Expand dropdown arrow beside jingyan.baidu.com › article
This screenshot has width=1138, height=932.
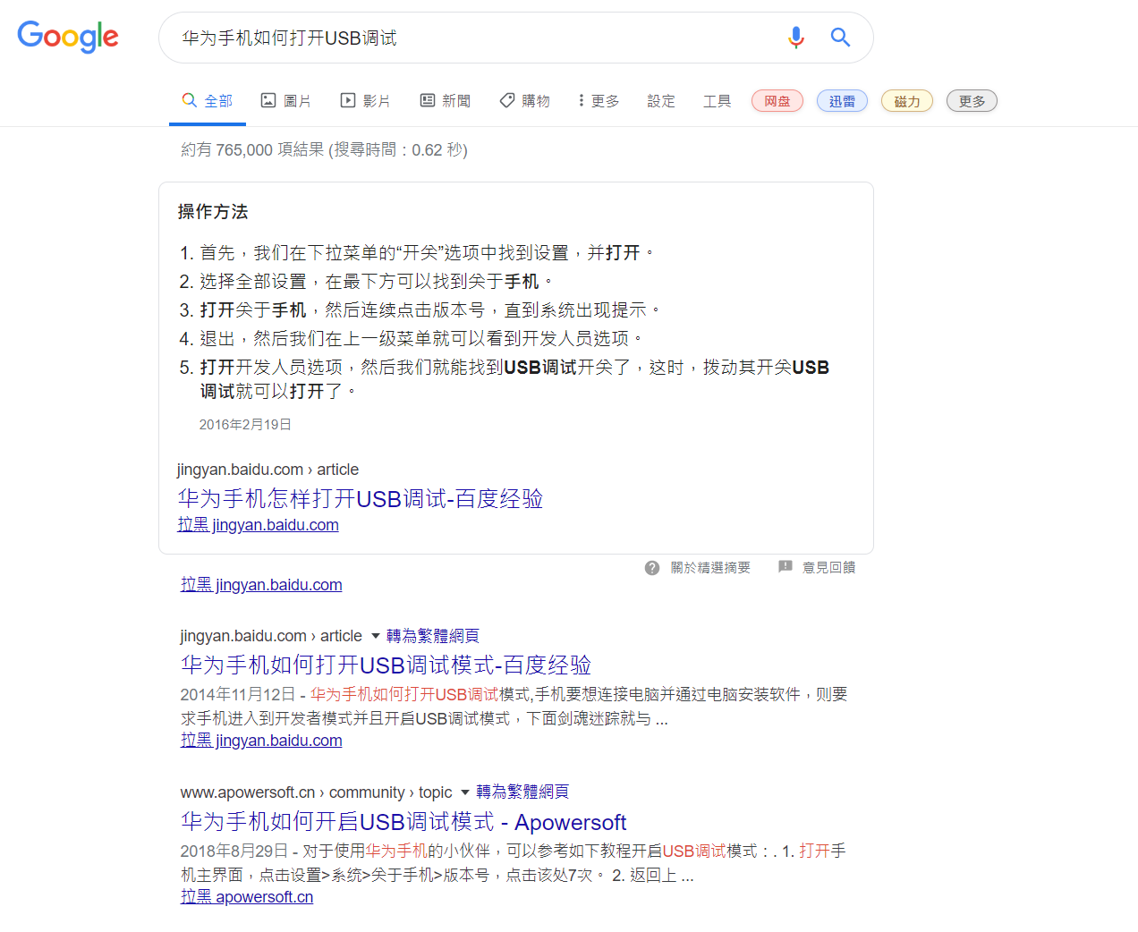pos(376,636)
